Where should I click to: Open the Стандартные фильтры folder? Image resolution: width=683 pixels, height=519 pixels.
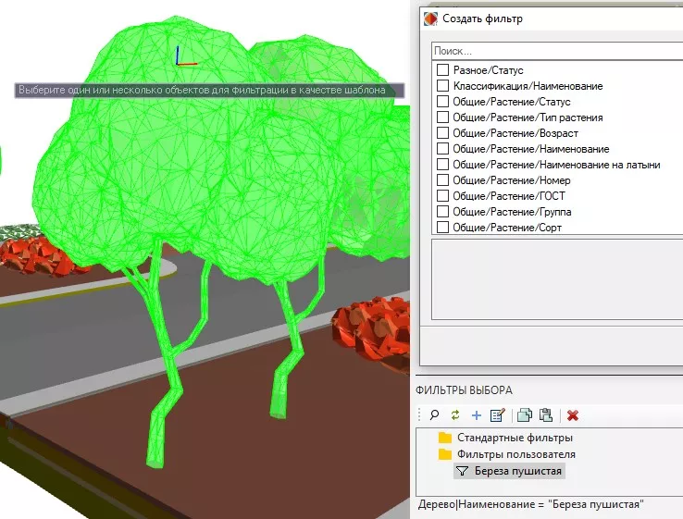tap(515, 438)
